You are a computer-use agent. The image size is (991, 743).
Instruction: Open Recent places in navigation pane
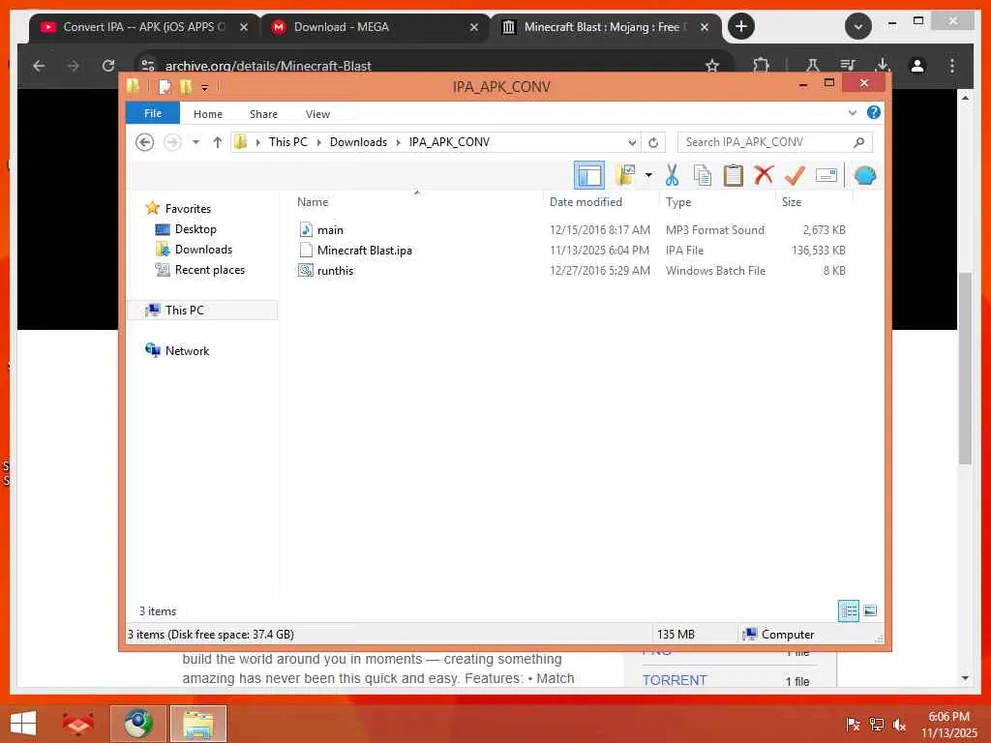click(210, 270)
